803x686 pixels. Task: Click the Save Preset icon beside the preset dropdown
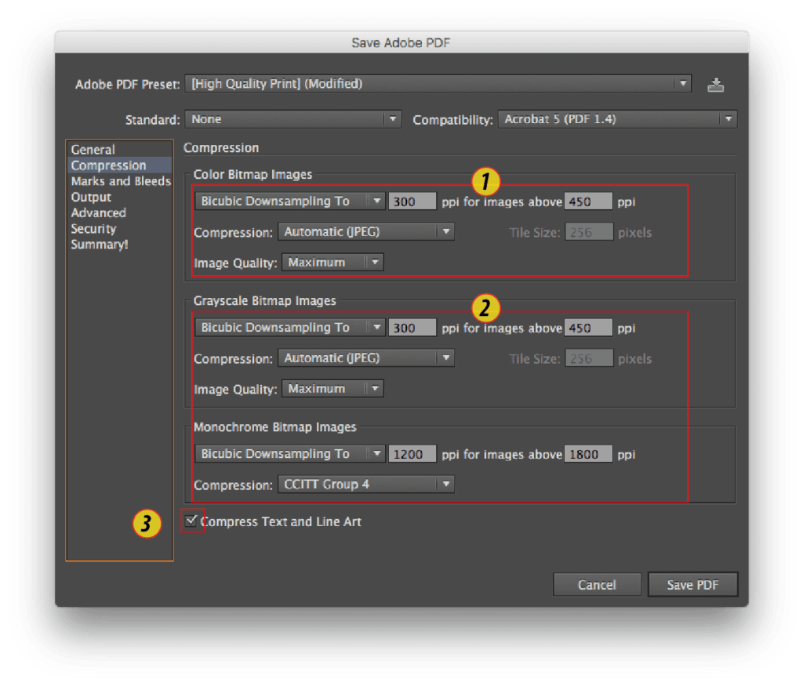[x=715, y=83]
